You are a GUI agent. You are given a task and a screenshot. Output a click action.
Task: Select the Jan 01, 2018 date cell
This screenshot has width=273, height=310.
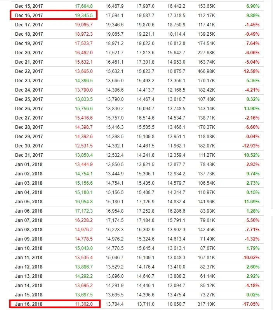pos(29,164)
